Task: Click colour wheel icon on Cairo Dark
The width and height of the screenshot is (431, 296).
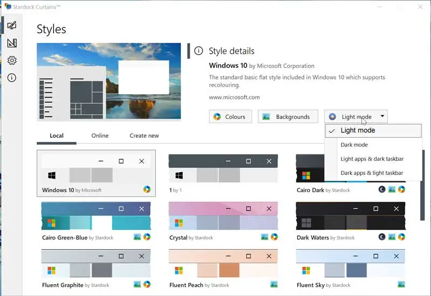Action: pyautogui.click(x=401, y=189)
